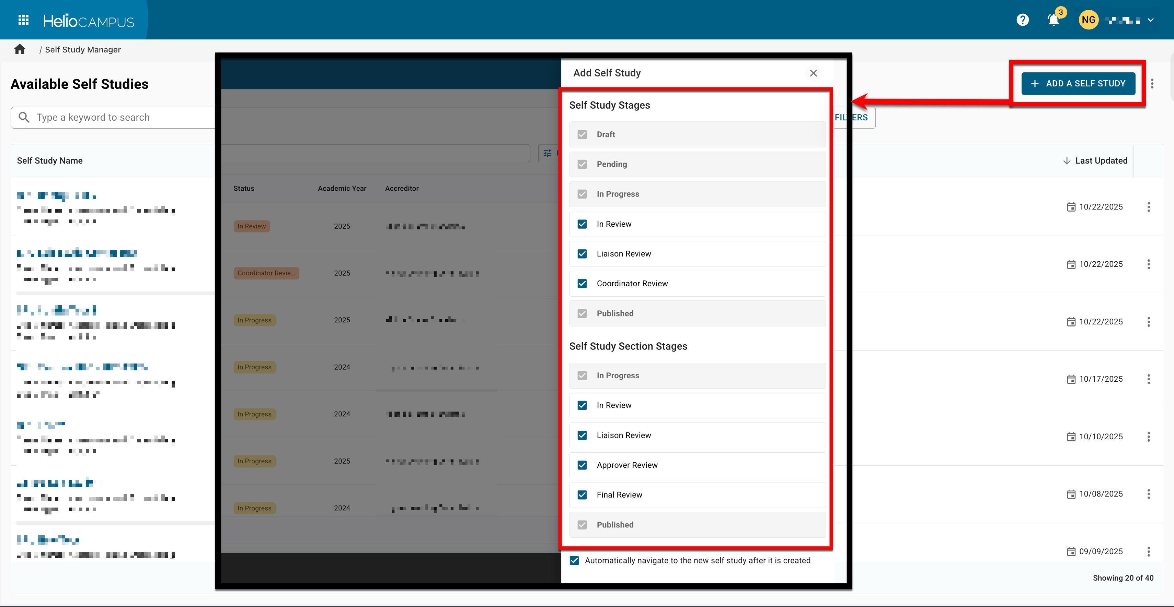Expand the user account dropdown chevron
1174x607 pixels.
1150,20
